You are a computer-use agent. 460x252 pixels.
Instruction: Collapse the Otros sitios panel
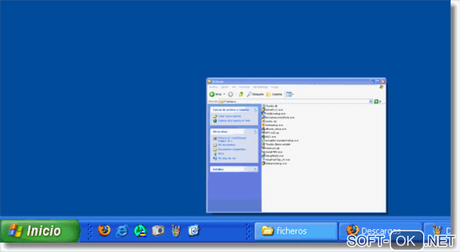255,131
